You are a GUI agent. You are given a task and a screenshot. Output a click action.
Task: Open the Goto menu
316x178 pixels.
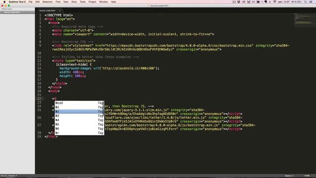[x=74, y=2]
